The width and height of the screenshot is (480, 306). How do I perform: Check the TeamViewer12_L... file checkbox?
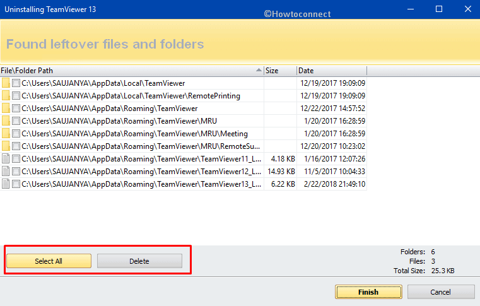tap(16, 171)
